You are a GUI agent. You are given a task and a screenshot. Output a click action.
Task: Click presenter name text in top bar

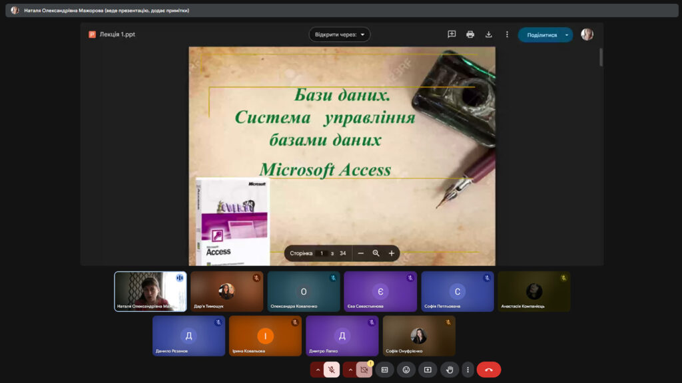click(107, 11)
